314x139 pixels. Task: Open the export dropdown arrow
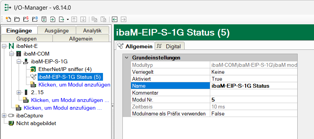[68, 19]
